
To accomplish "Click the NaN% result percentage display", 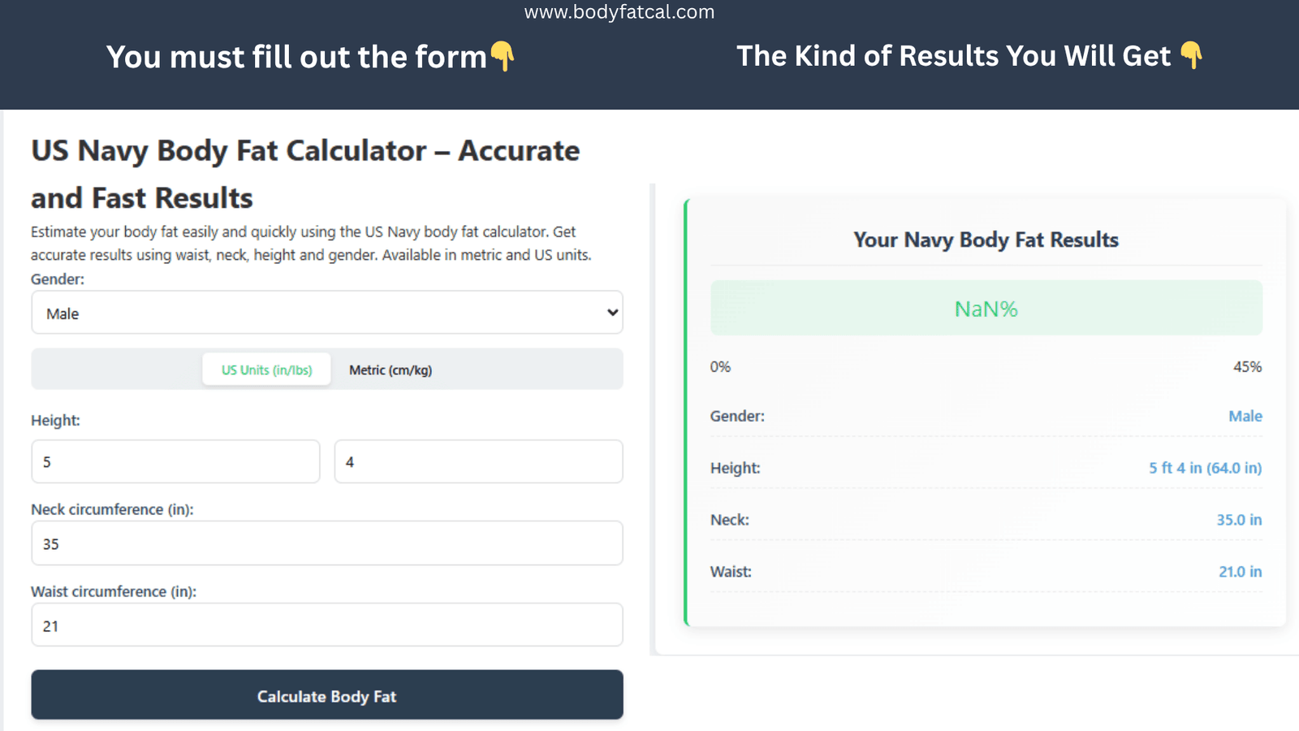I will point(986,309).
